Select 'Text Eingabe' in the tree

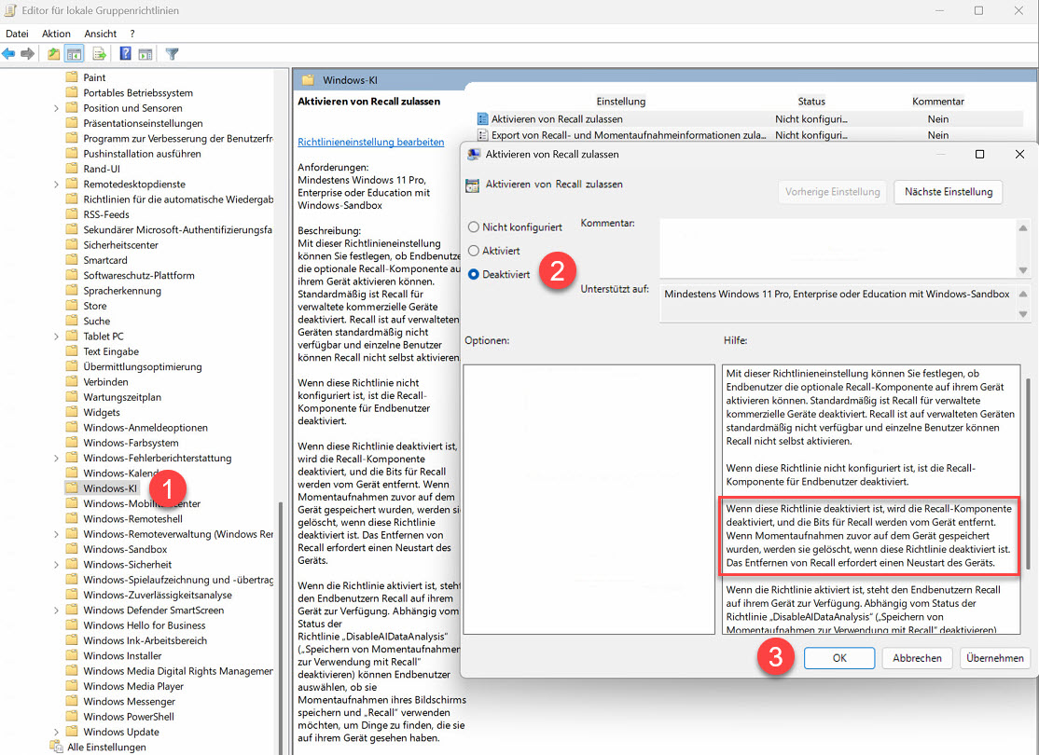(111, 351)
